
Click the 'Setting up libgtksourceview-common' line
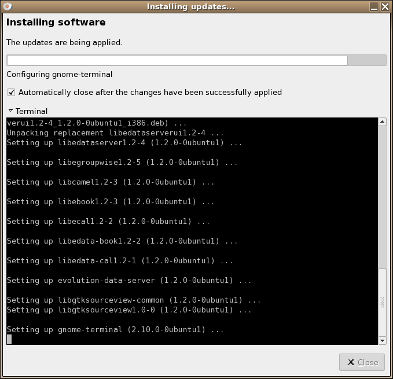134,300
